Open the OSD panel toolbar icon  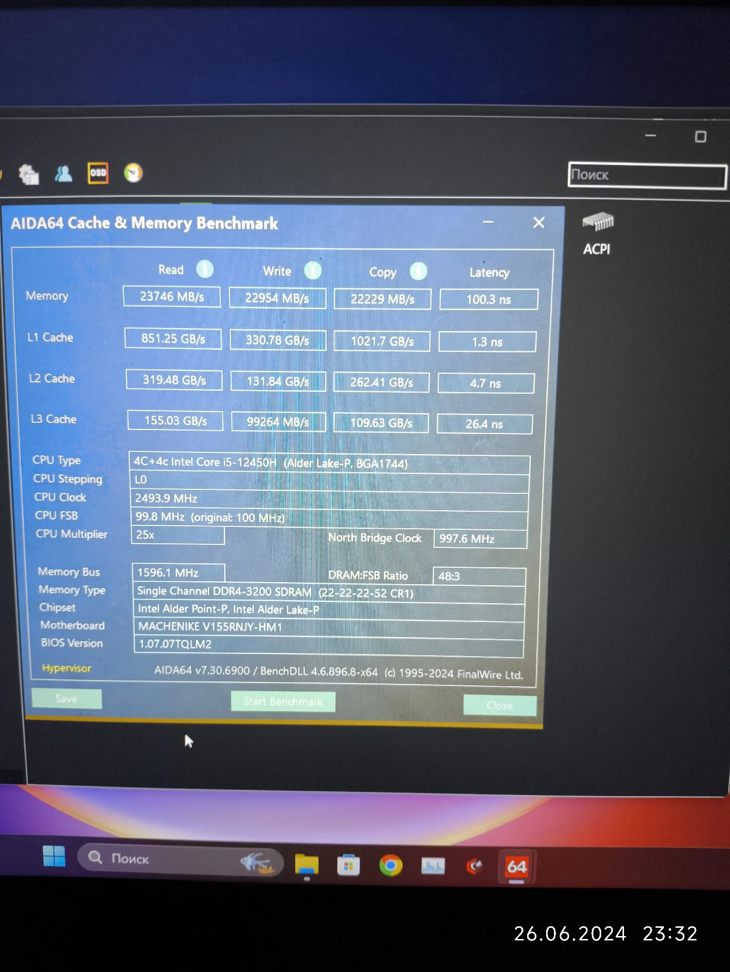pos(98,173)
